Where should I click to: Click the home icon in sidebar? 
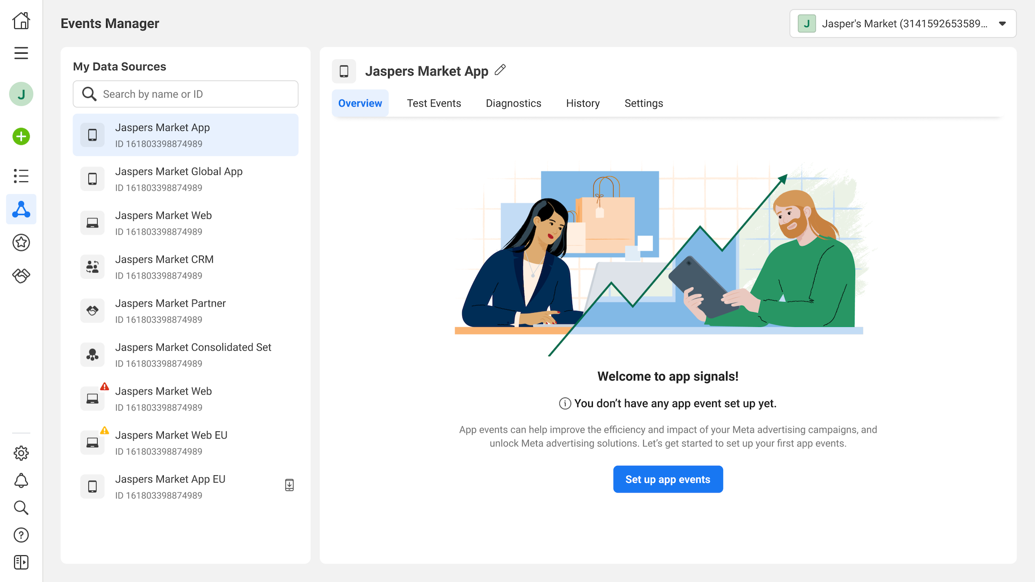pos(21,21)
